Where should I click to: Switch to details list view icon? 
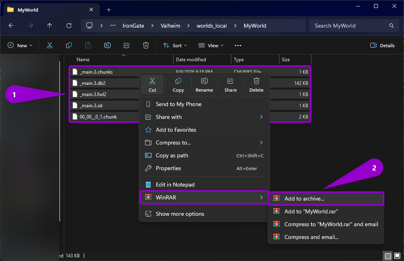pyautogui.click(x=388, y=256)
